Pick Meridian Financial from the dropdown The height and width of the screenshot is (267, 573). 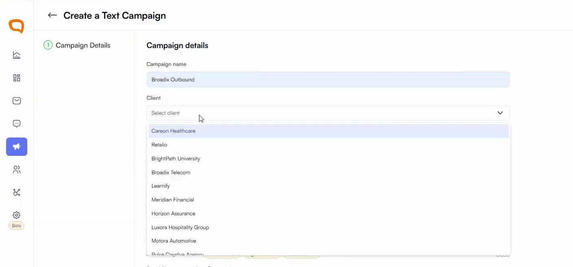point(328,199)
